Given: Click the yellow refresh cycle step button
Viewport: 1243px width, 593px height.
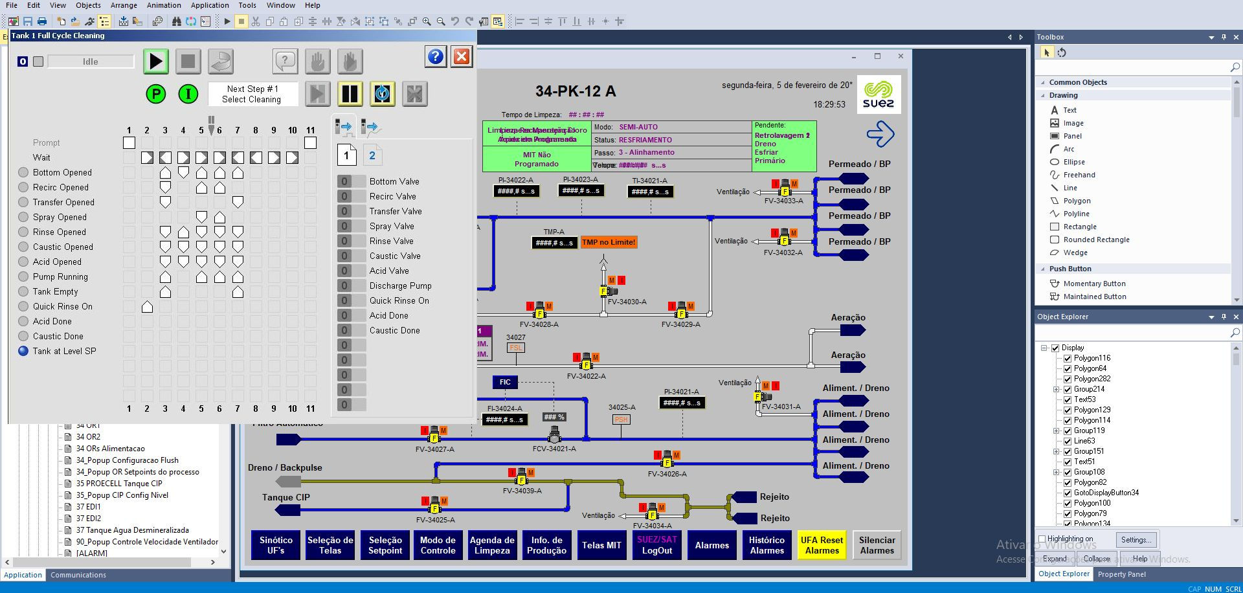Looking at the screenshot, I should (383, 94).
